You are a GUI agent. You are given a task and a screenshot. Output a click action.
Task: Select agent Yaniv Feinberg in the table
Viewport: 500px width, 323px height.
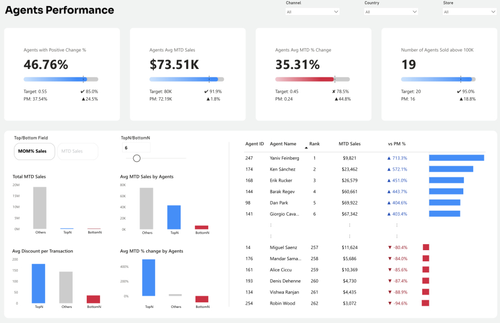coord(284,158)
